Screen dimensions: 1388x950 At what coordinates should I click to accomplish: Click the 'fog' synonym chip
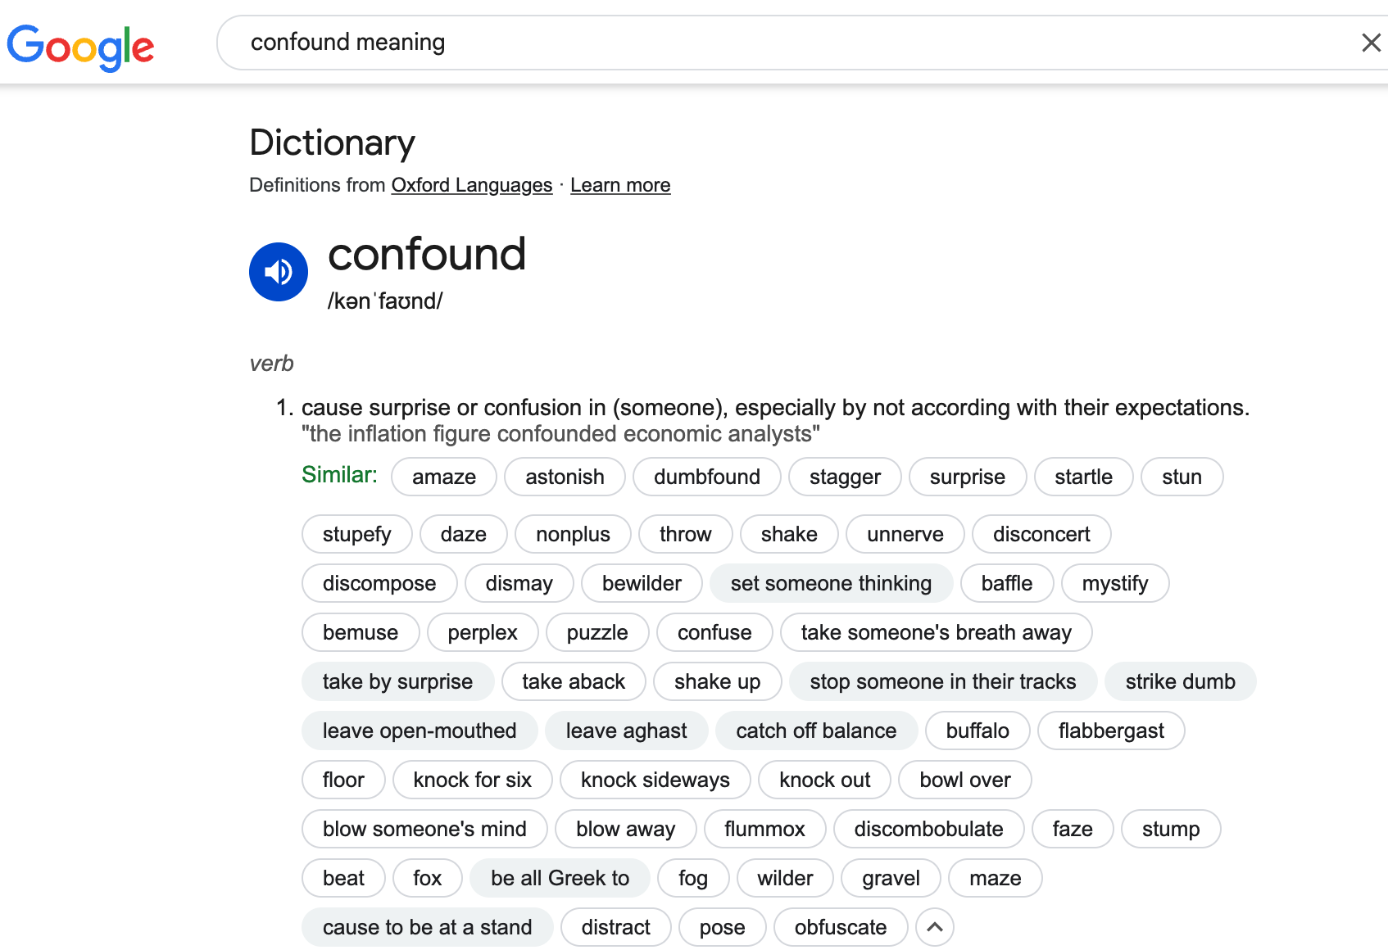click(693, 878)
